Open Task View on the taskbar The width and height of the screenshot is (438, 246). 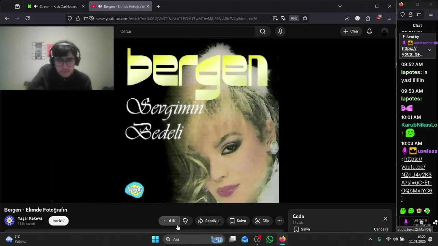[232, 239]
